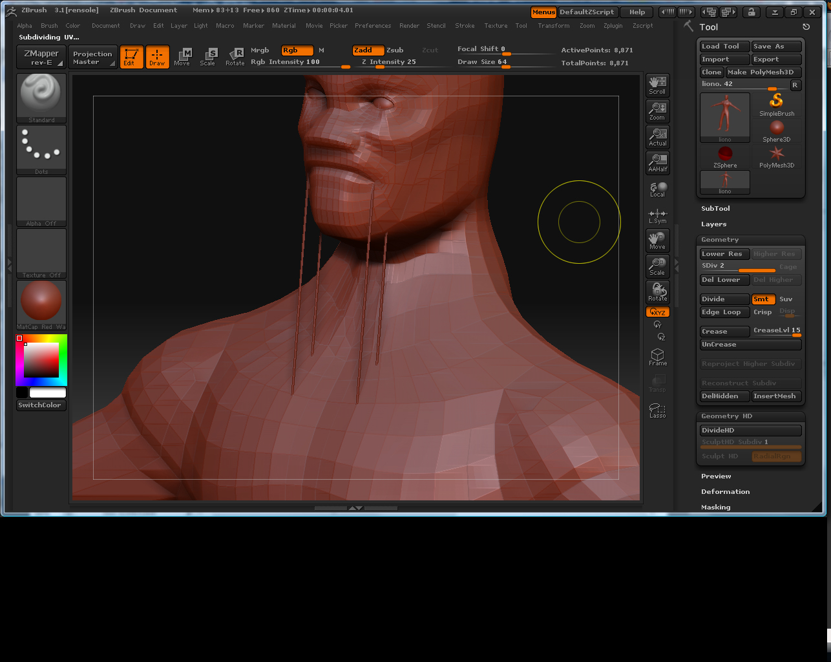Disable the Rgb paint mode
Image resolution: width=831 pixels, height=662 pixels.
click(x=297, y=50)
